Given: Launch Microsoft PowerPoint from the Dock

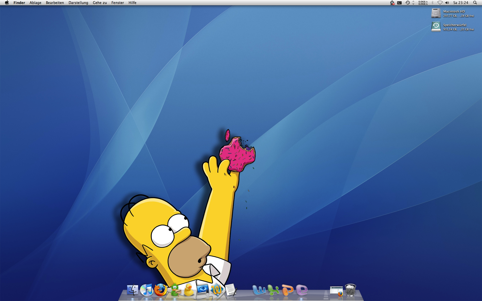Looking at the screenshot, I should (287, 290).
